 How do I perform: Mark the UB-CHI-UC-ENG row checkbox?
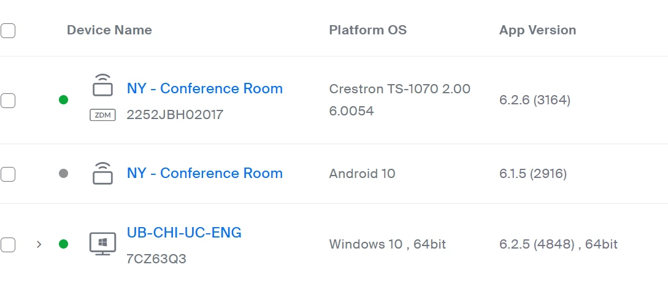pyautogui.click(x=8, y=244)
